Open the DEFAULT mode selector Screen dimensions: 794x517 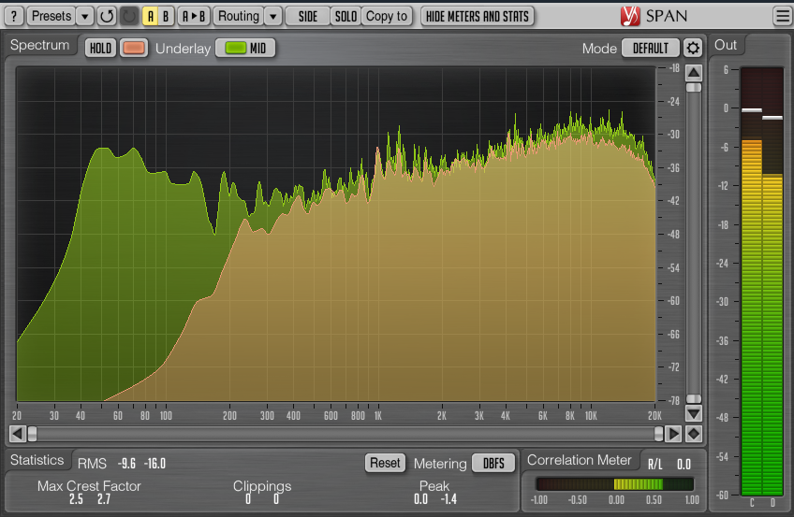point(651,48)
